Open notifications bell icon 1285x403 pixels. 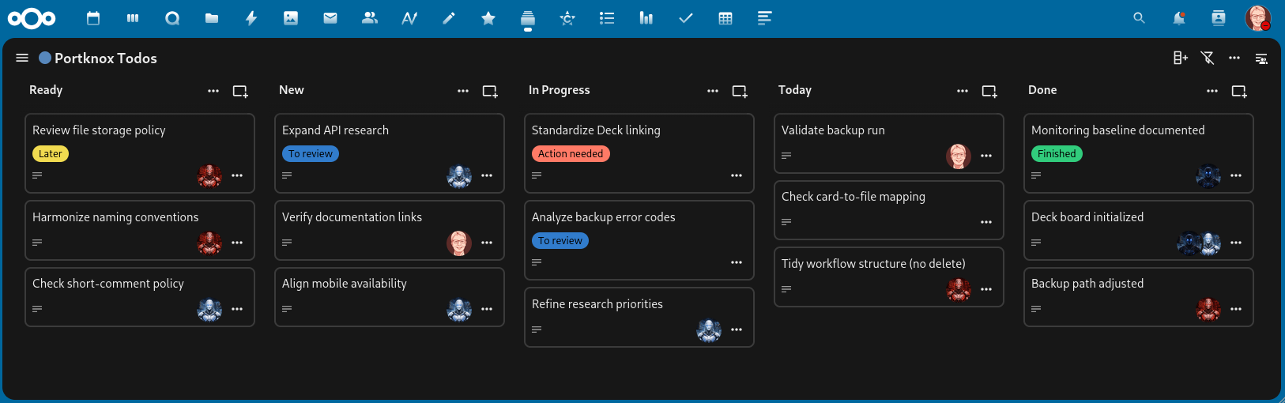[x=1178, y=18]
